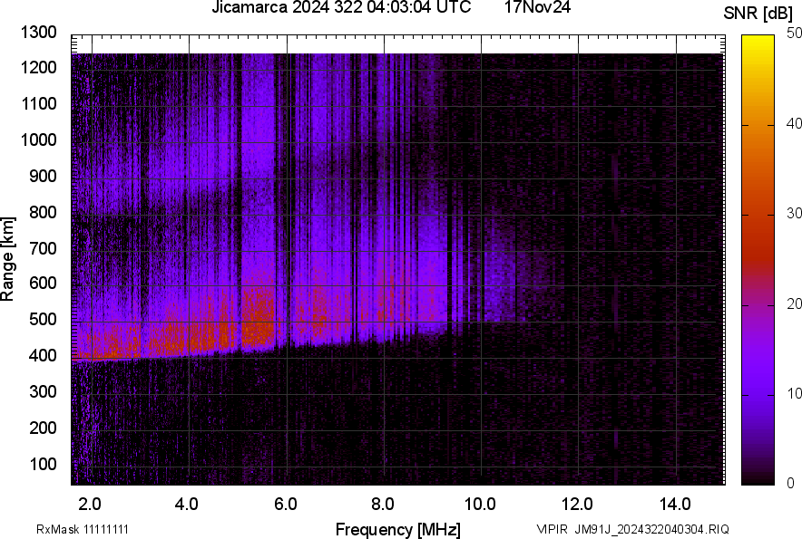Click the 'Range [km]' axis label
The image size is (802, 539).
[7, 259]
